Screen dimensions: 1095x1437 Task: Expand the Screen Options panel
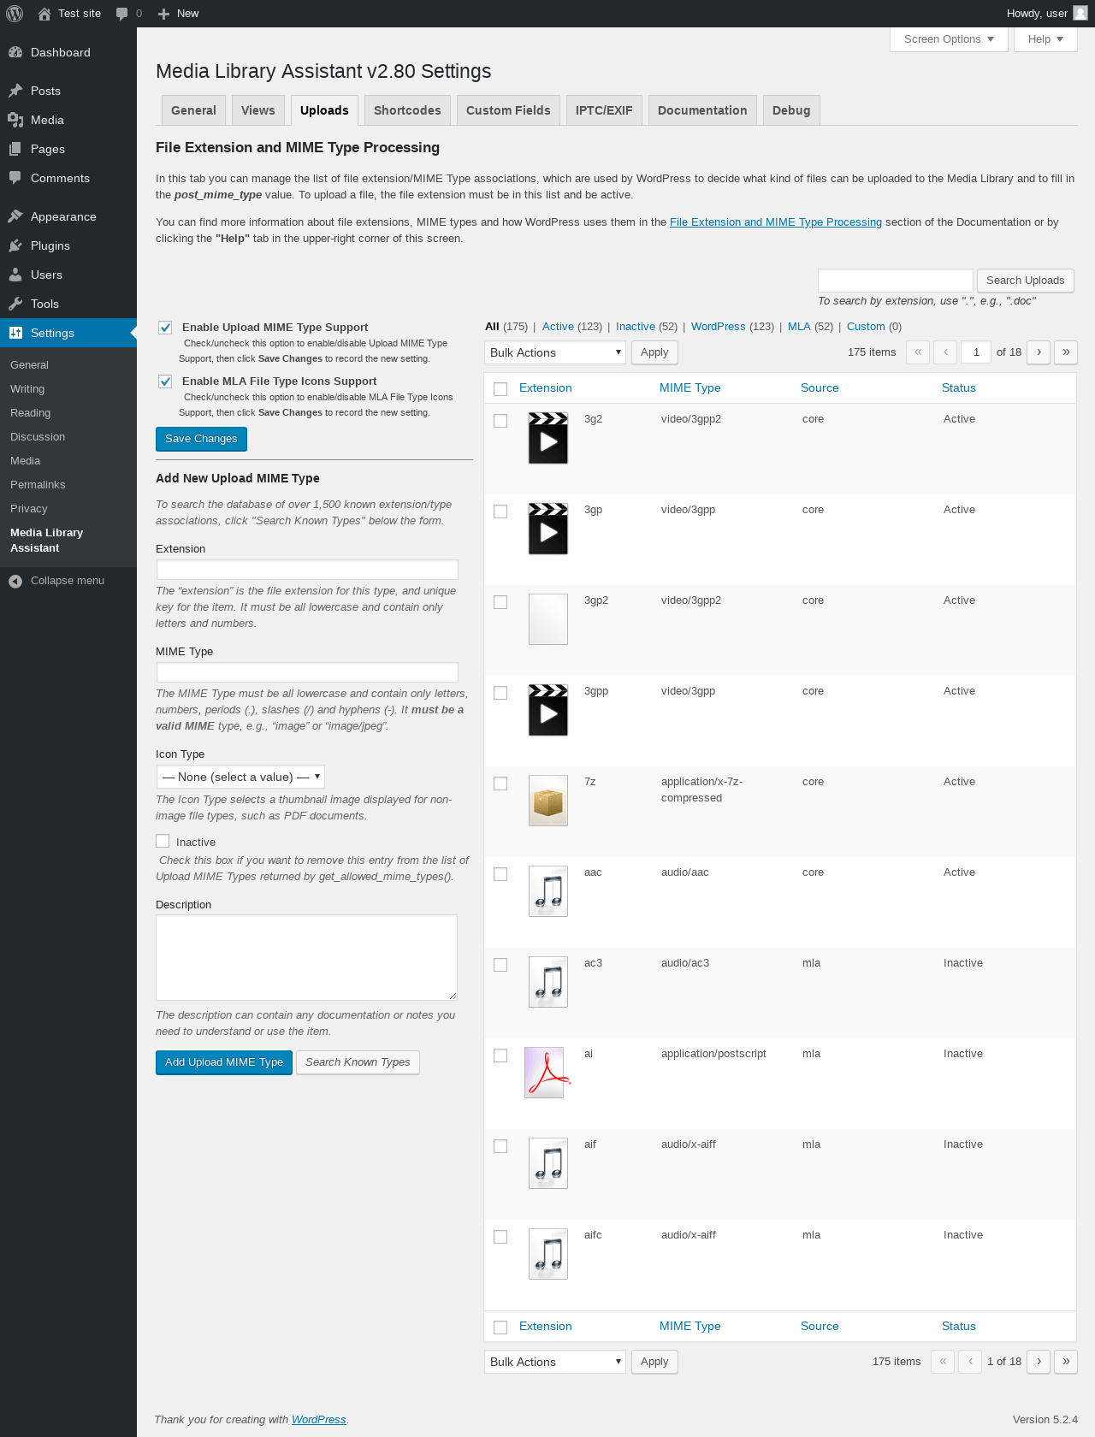(x=949, y=39)
